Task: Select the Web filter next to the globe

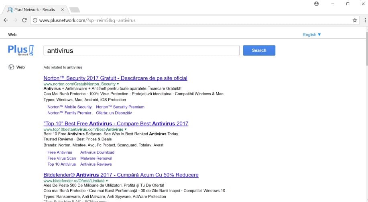Action: (20, 67)
